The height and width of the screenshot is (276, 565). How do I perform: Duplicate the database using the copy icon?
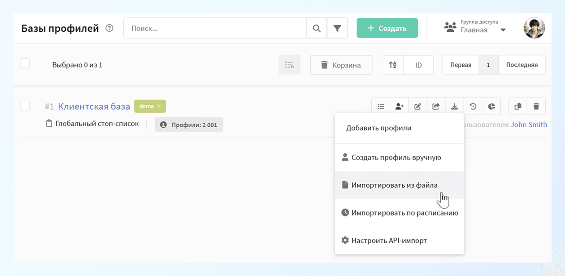point(517,106)
